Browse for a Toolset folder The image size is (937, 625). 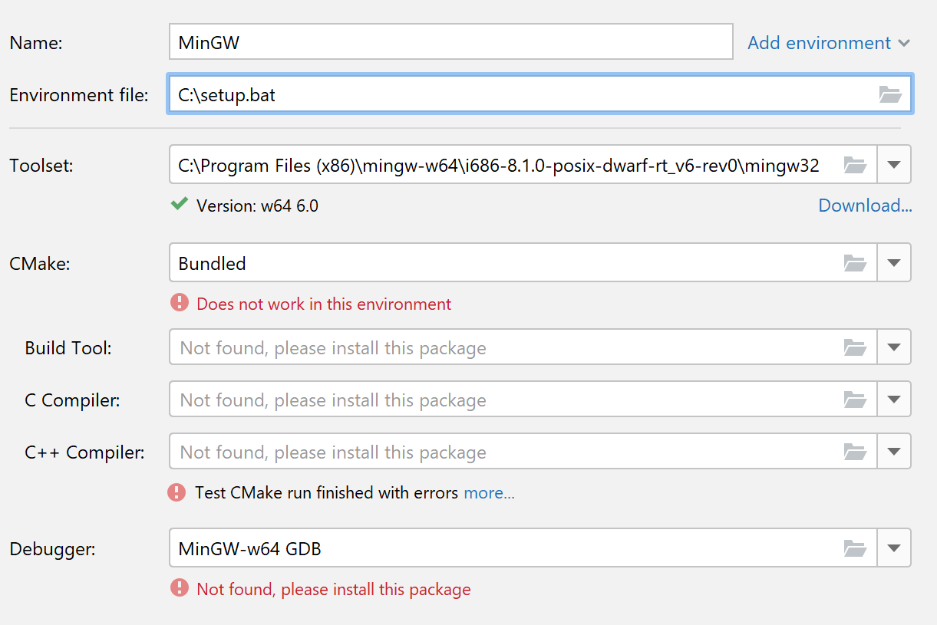pos(855,164)
